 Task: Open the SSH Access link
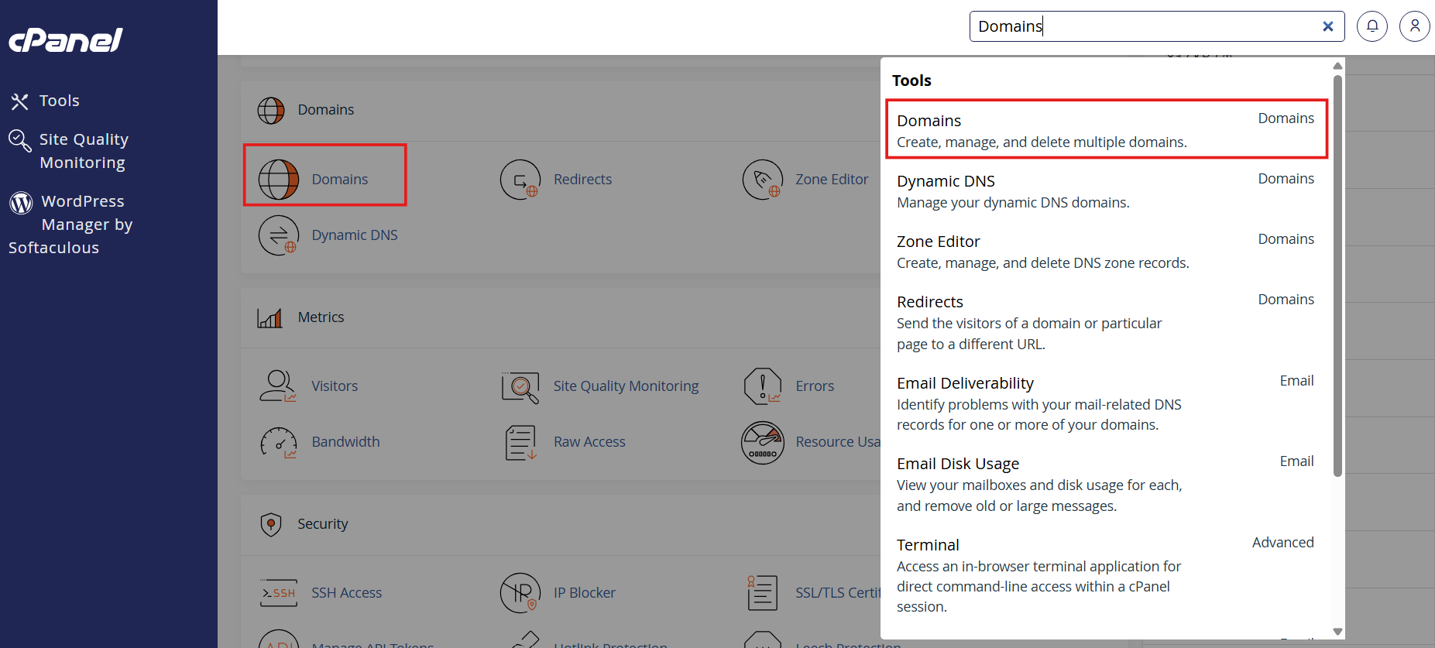347,593
